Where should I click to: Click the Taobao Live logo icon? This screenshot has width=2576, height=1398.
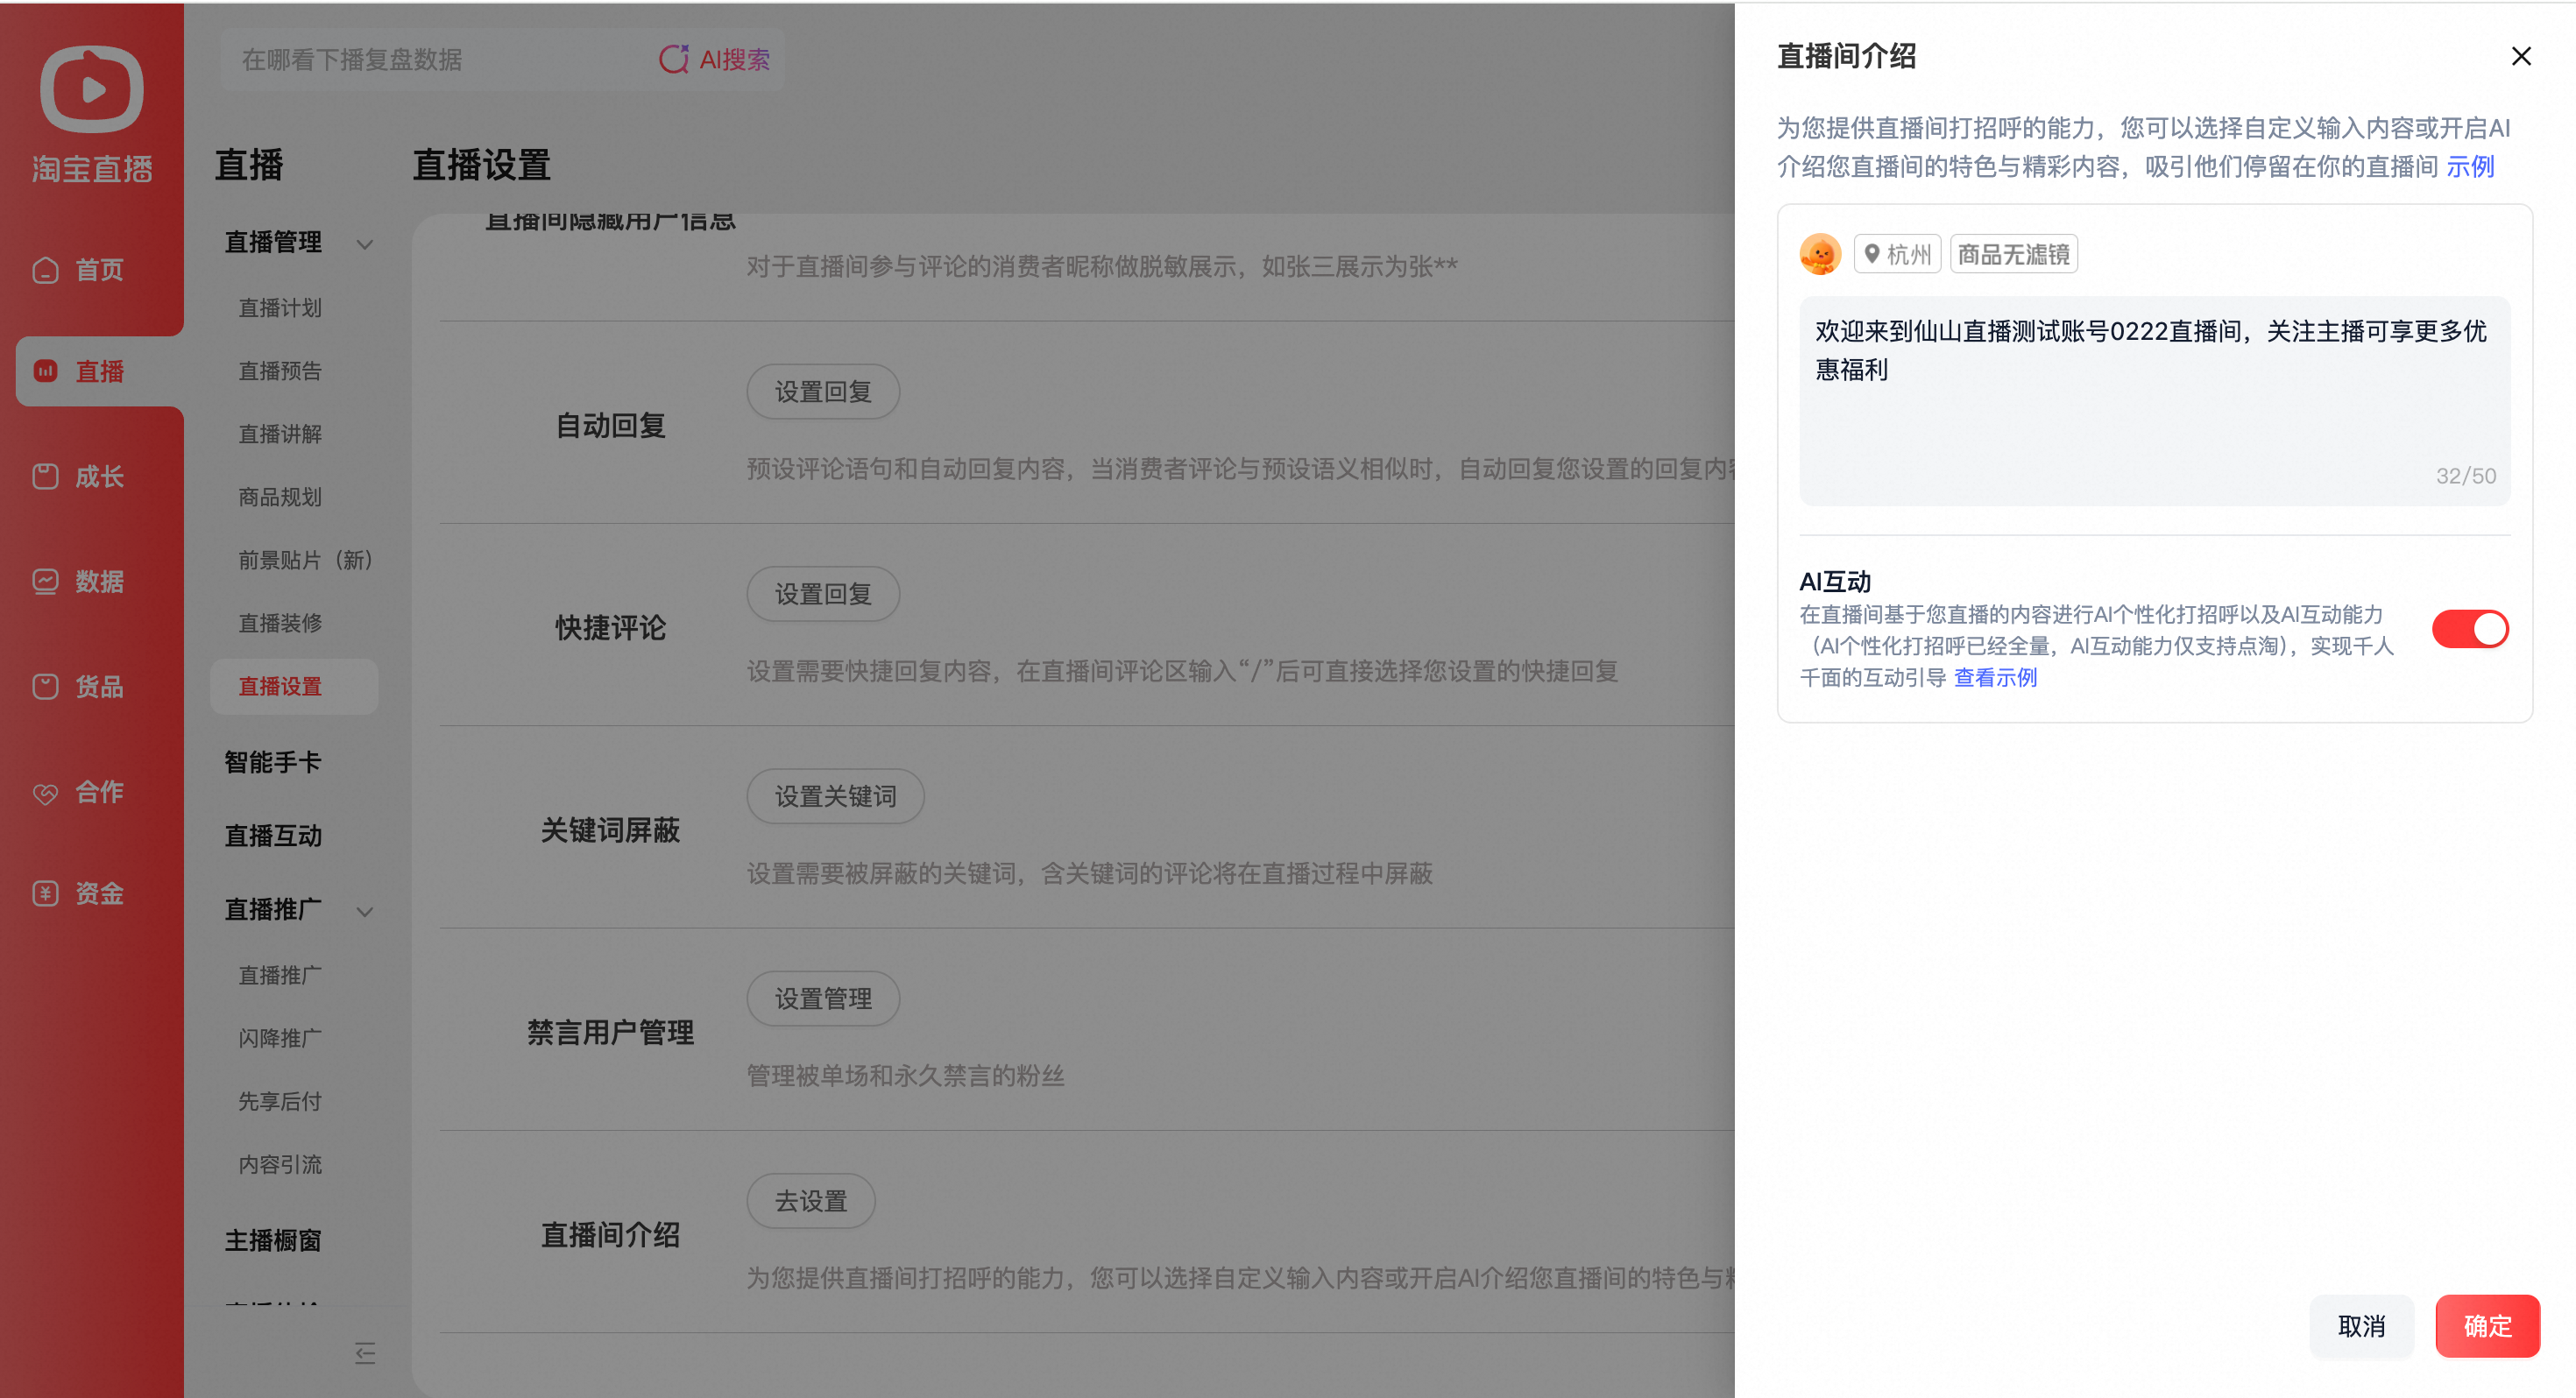click(92, 89)
